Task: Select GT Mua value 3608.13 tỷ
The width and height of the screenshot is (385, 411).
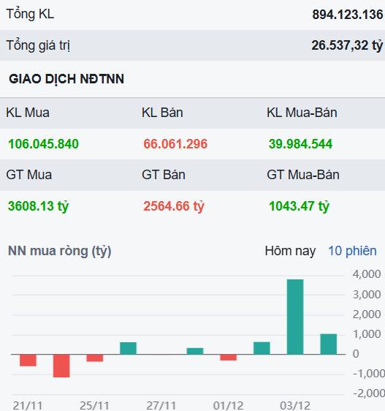Action: [x=38, y=206]
